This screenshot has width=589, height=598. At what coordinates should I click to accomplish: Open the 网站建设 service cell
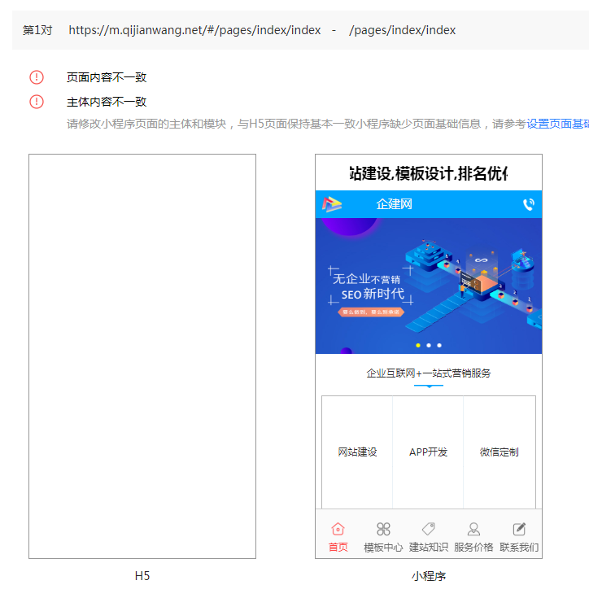(357, 452)
